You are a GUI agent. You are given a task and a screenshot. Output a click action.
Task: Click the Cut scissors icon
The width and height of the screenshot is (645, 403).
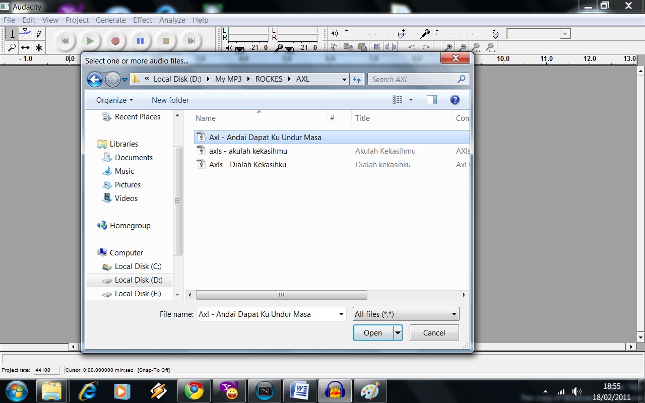coord(334,47)
